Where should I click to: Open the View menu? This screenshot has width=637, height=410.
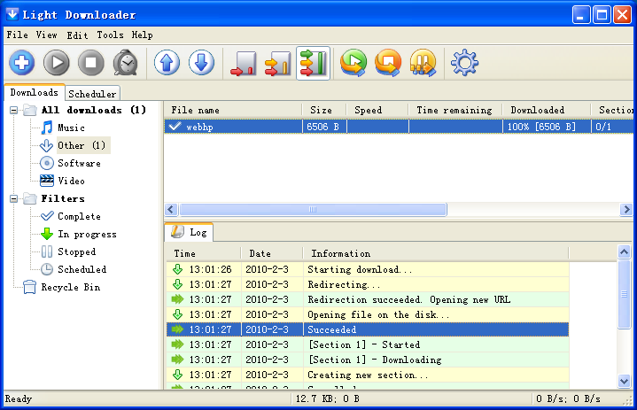click(x=47, y=35)
